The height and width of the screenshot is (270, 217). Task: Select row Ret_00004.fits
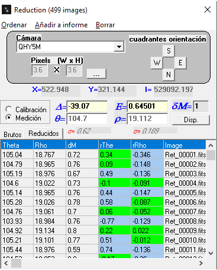103,183
